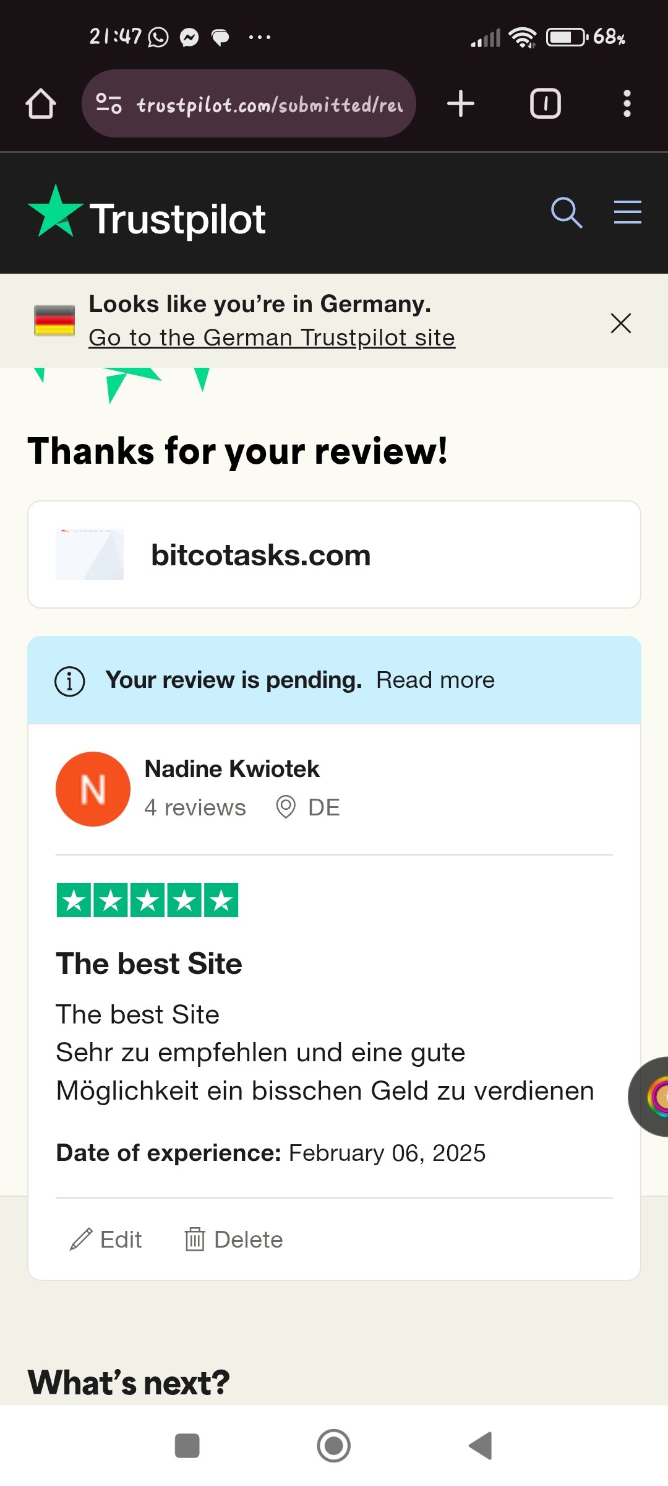Go to the German Trustpilot site
The height and width of the screenshot is (1486, 668).
click(272, 338)
